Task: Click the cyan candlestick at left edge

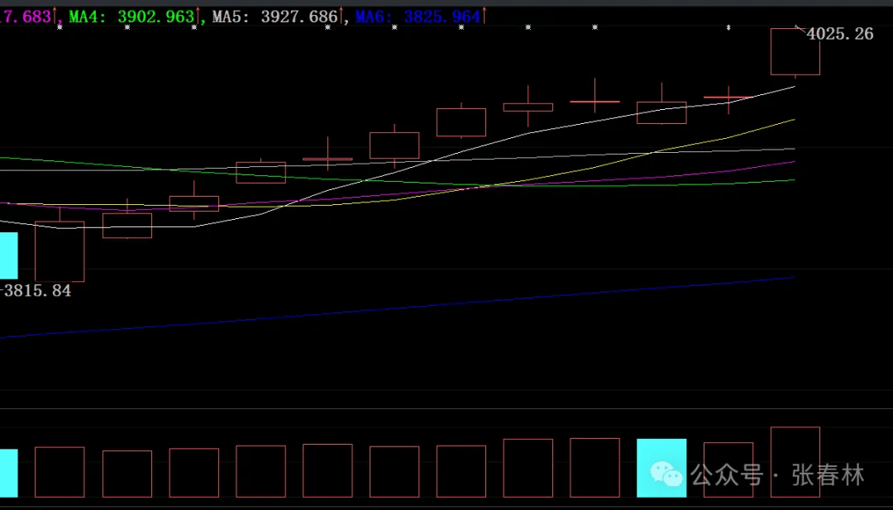Action: point(8,255)
